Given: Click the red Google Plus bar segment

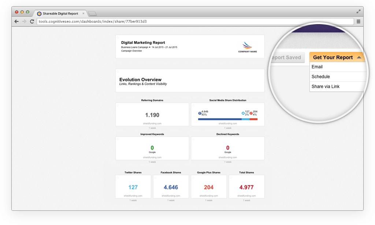Looking at the screenshot, I should tap(253, 119).
